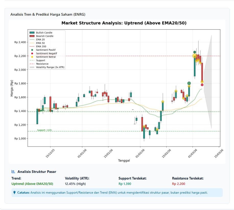Click the 15/12/25 date tick label
Viewport: 234px width, 210px height.
pyautogui.click(x=50, y=153)
